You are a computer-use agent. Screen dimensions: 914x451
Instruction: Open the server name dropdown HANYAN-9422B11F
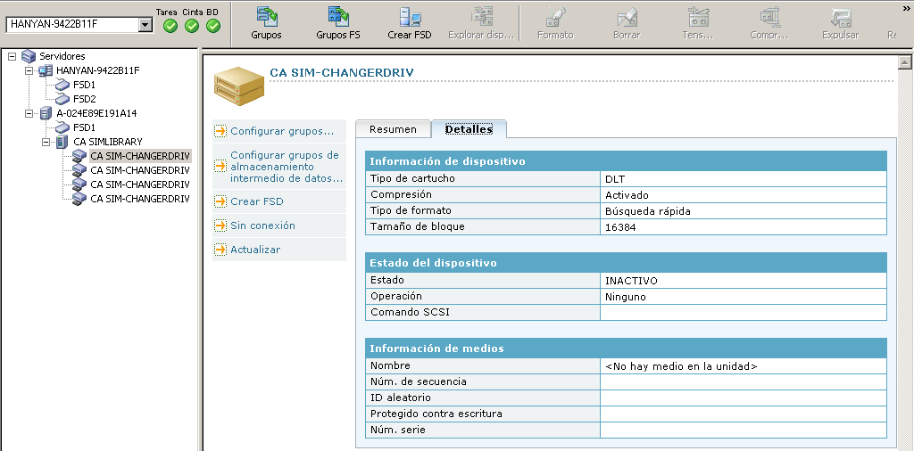145,24
